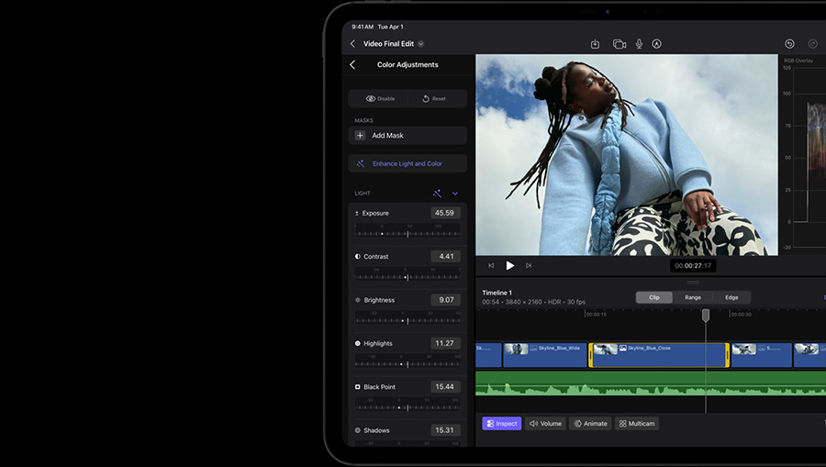Click the microphone voiceover icon
Viewport: 826px width, 467px height.
tap(640, 44)
